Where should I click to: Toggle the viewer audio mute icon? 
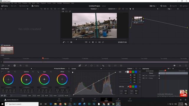[x=71, y=42]
